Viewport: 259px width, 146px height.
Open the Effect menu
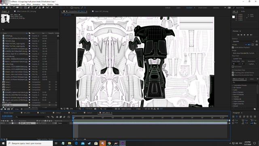[x=29, y=4]
